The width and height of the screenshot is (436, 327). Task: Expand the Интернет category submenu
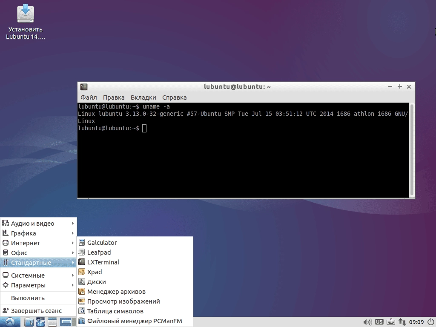[38, 243]
